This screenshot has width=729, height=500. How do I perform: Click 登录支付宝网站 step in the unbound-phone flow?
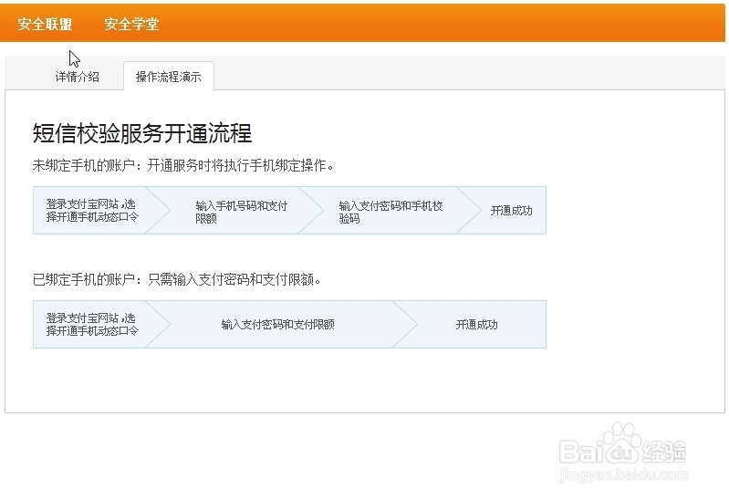(x=91, y=211)
